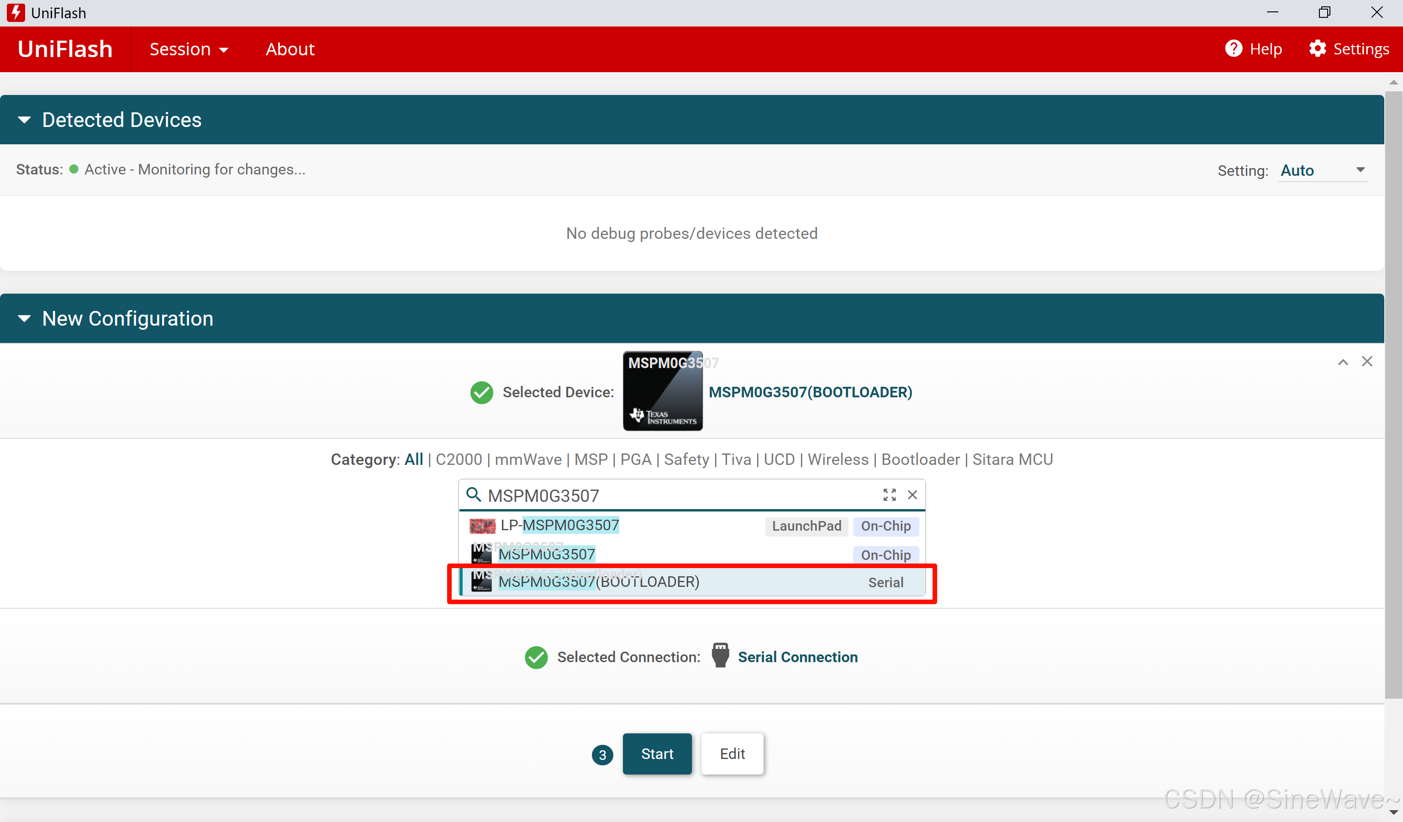This screenshot has height=822, width=1403.
Task: Filter by C2000 category
Action: coord(459,459)
